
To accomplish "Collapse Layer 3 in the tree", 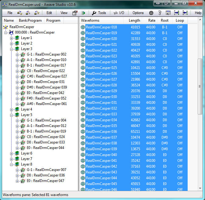I will (12, 49).
